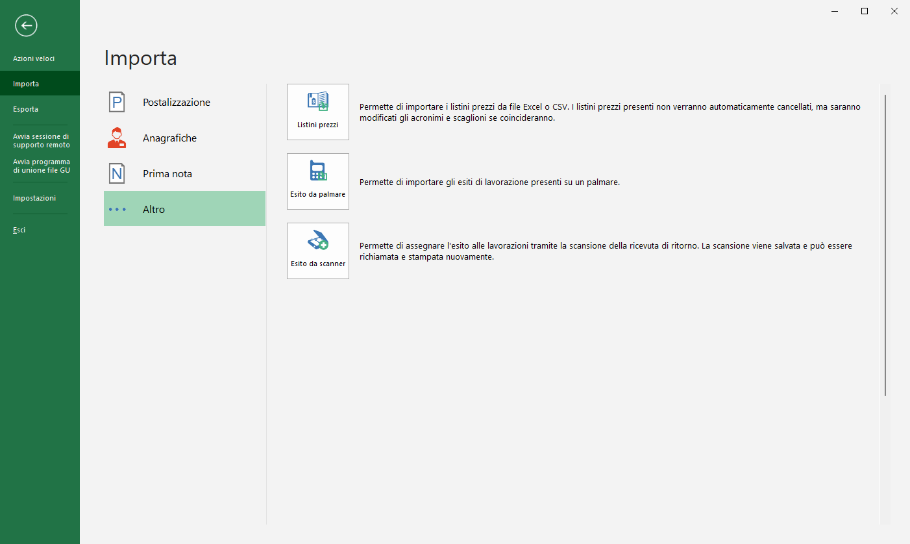The height and width of the screenshot is (544, 910).
Task: Click the Altro three dots icon
Action: [117, 210]
